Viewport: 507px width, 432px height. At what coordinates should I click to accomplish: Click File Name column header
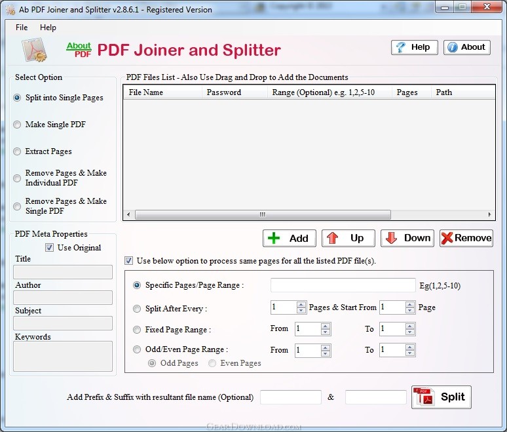click(x=162, y=92)
